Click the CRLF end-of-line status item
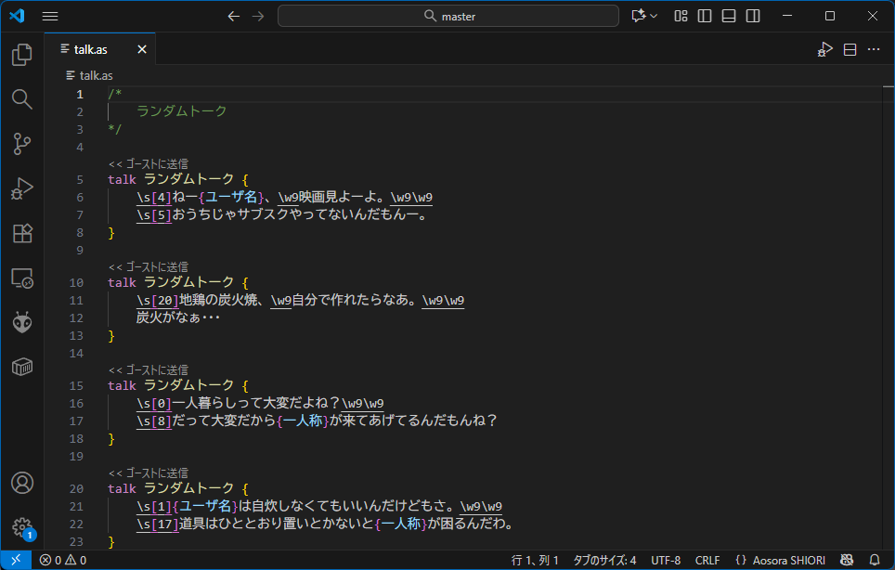 (x=707, y=560)
